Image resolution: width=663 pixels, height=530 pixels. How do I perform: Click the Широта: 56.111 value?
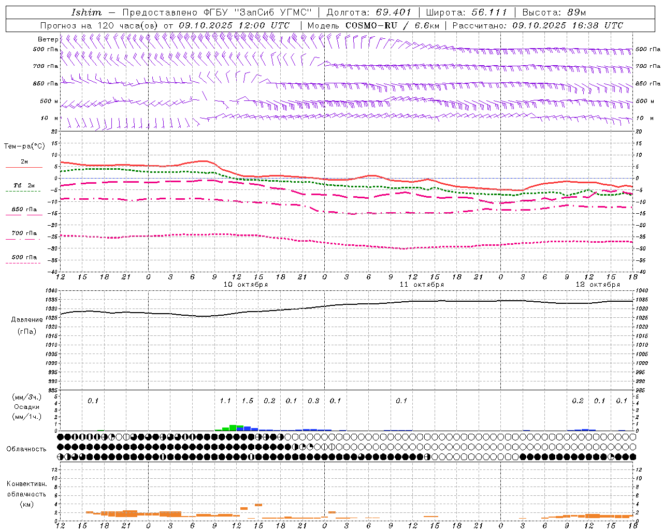[x=466, y=12]
